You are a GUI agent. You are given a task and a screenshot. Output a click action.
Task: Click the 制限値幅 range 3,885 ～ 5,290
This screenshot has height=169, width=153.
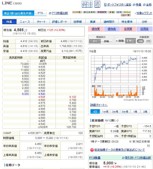point(52,138)
